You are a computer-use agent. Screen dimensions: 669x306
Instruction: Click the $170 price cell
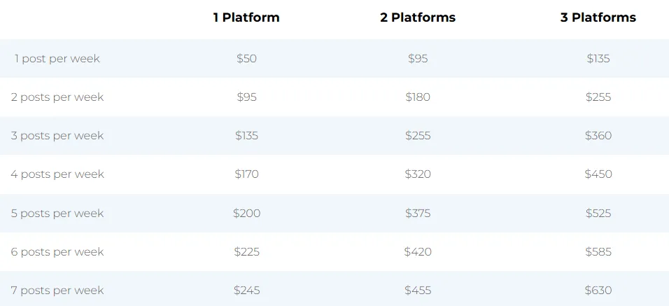[246, 174]
